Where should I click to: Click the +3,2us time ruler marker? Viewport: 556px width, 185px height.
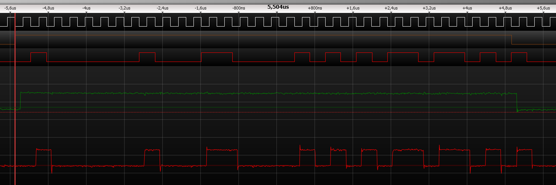pos(429,8)
